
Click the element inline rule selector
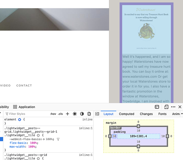tap(10, 120)
